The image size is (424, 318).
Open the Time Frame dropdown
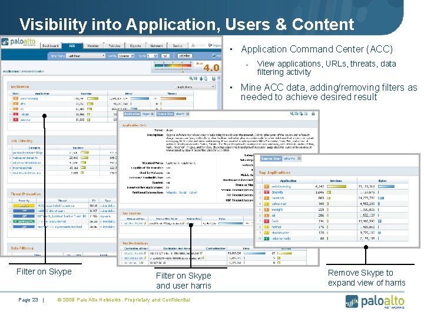coord(86,56)
